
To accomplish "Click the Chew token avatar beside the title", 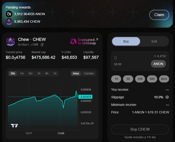I will point(11,41).
